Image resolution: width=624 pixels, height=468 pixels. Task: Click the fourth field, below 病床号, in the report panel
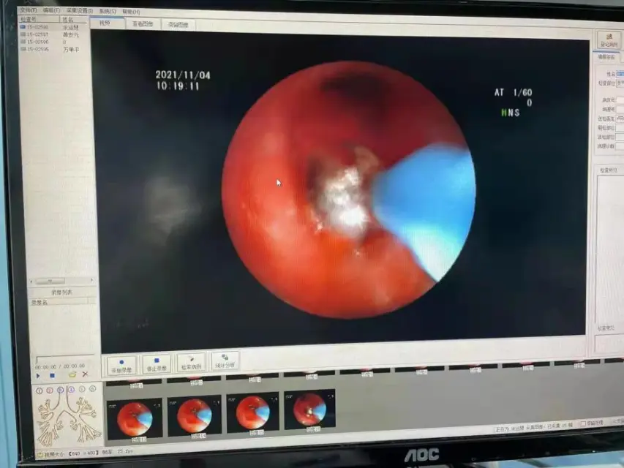click(620, 110)
